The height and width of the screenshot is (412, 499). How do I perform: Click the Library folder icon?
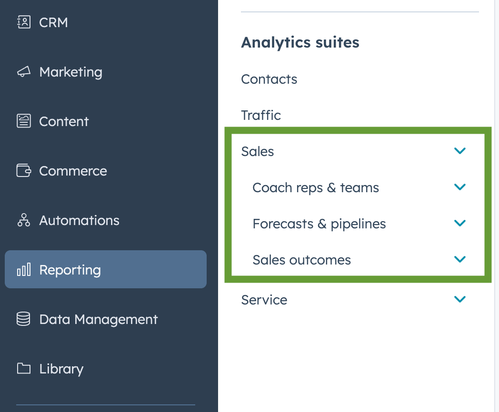coord(24,368)
